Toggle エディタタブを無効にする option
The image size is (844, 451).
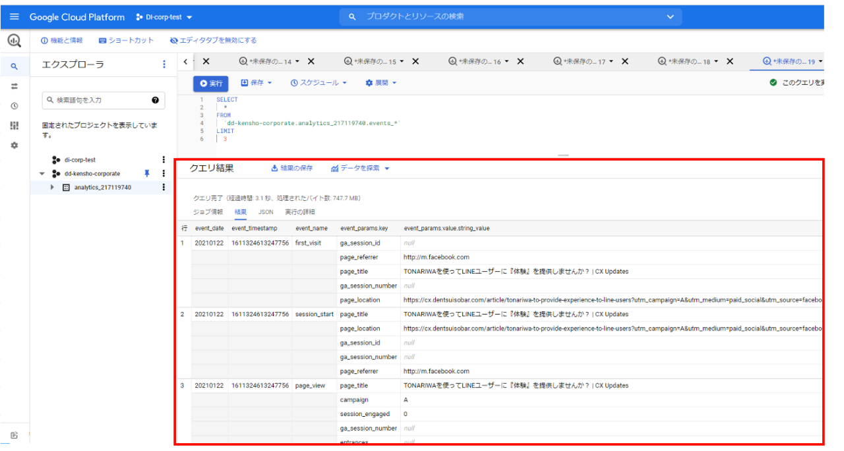pos(213,41)
